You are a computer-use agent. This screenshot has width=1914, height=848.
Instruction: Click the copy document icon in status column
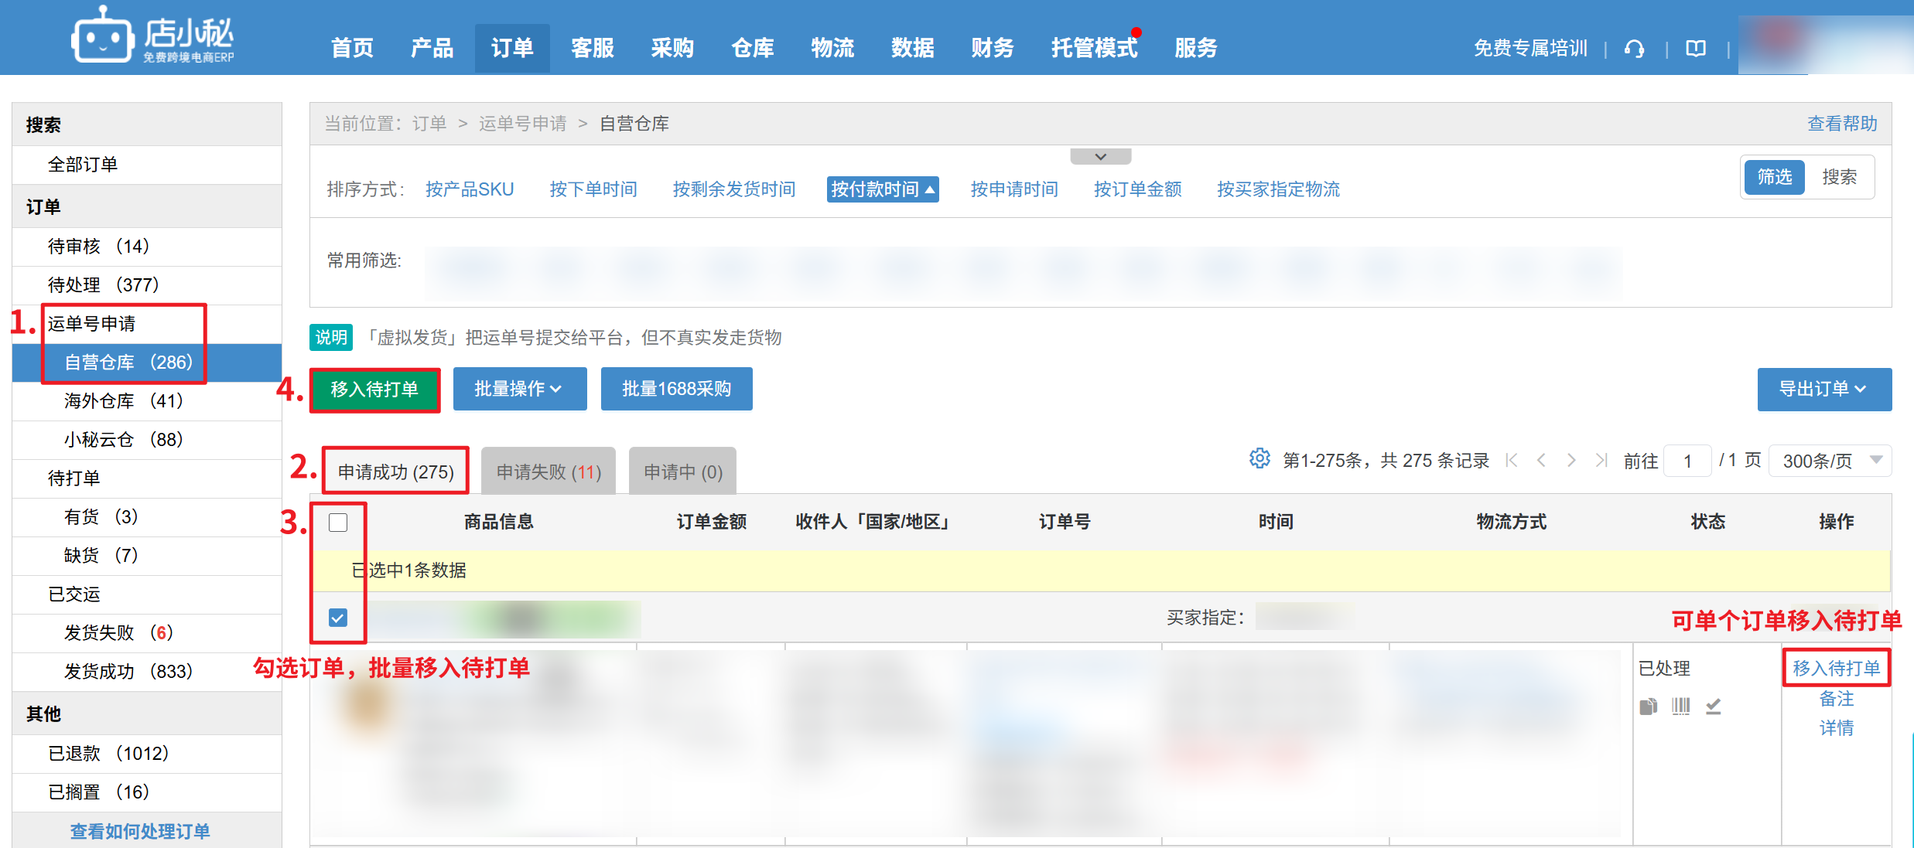click(1648, 706)
